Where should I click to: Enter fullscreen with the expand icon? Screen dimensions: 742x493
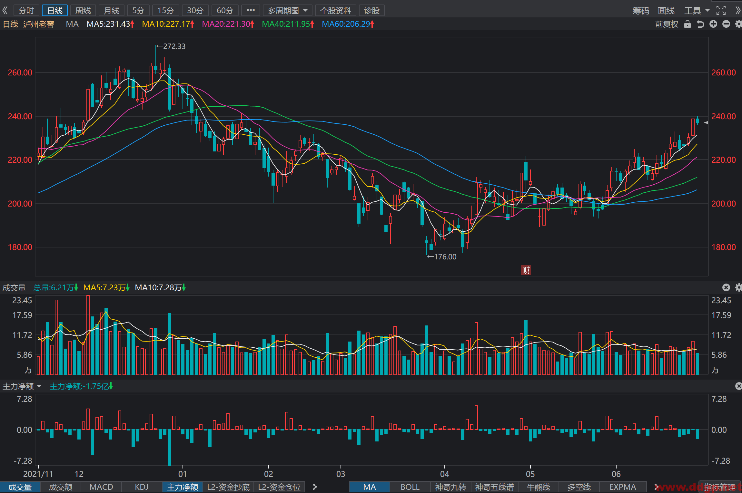[x=721, y=11]
